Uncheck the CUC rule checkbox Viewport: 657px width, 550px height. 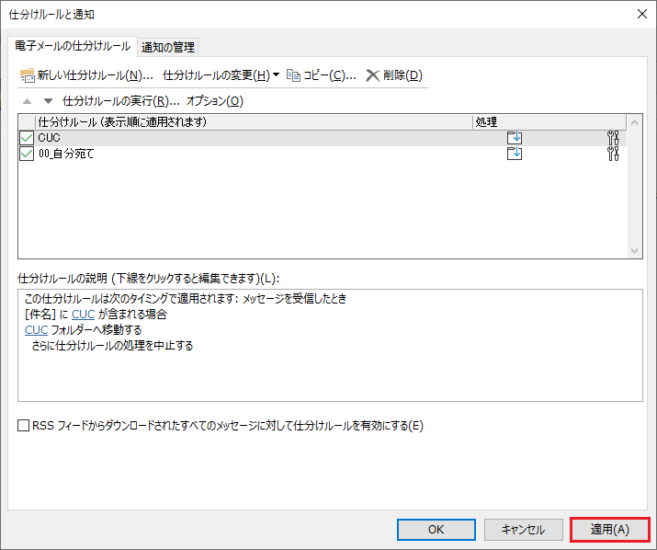point(26,138)
